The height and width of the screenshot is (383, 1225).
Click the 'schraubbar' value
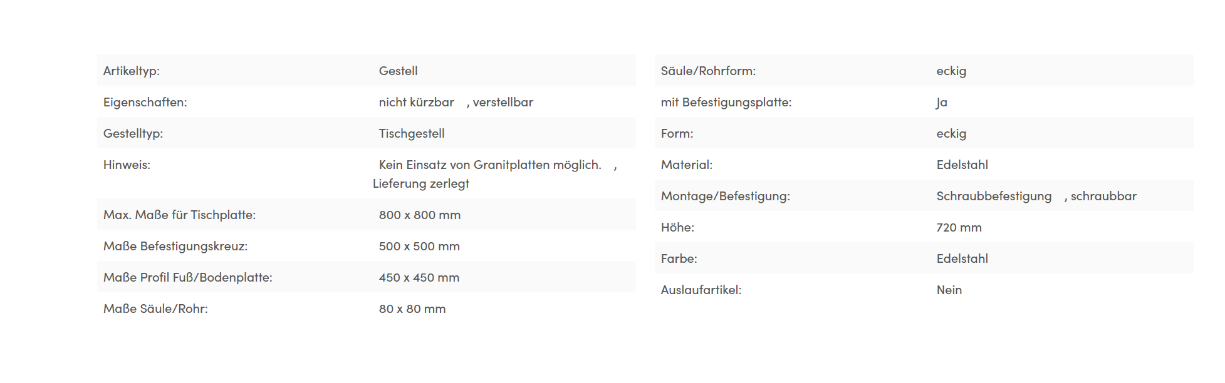click(1103, 196)
